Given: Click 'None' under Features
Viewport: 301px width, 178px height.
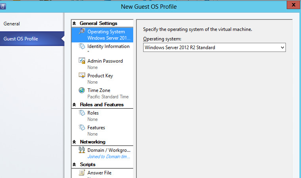Looking at the screenshot, I should pos(93,134).
